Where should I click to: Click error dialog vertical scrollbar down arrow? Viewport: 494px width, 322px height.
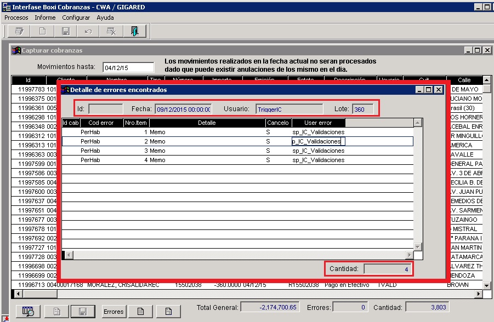coord(417,247)
